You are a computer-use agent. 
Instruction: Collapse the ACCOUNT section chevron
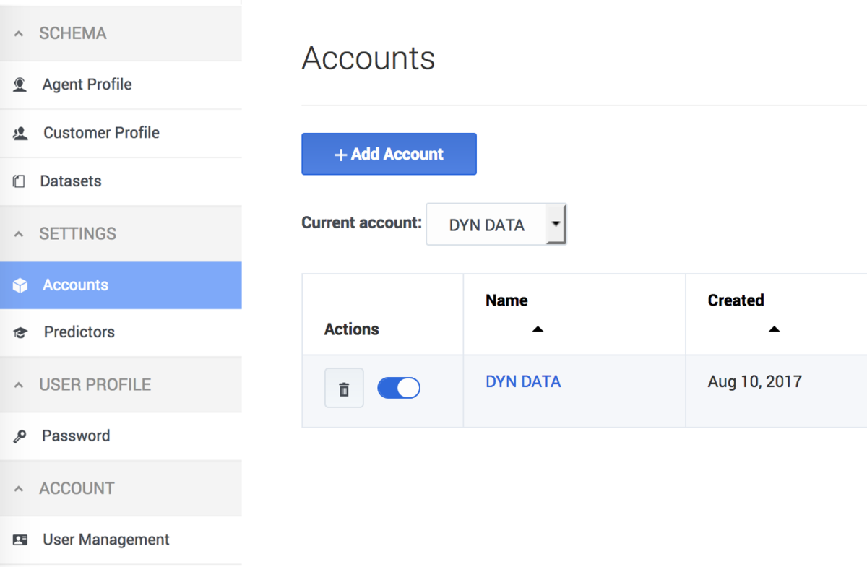(20, 489)
